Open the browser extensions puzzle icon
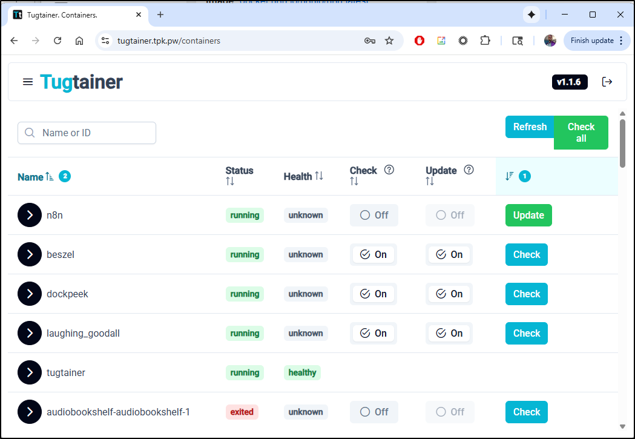 click(x=485, y=41)
